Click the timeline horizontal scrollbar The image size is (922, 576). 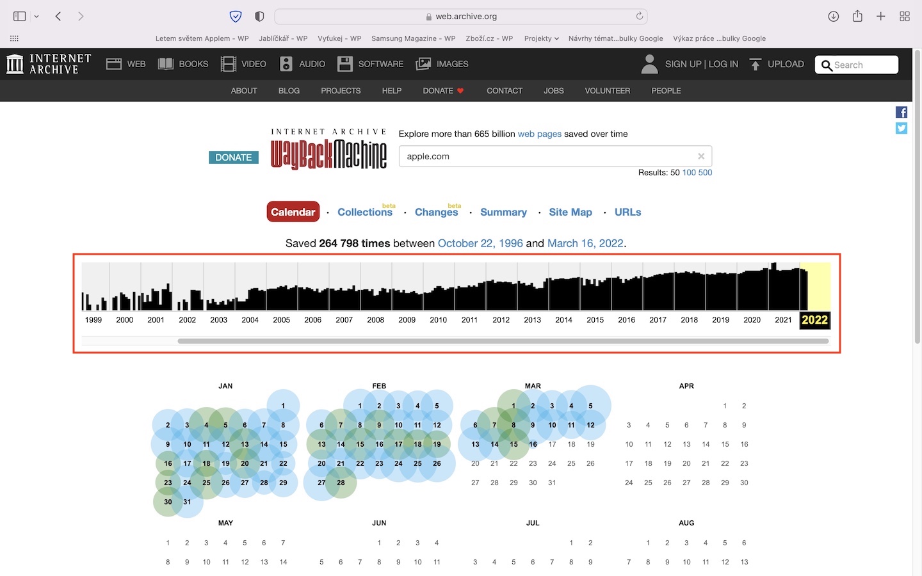pos(503,341)
